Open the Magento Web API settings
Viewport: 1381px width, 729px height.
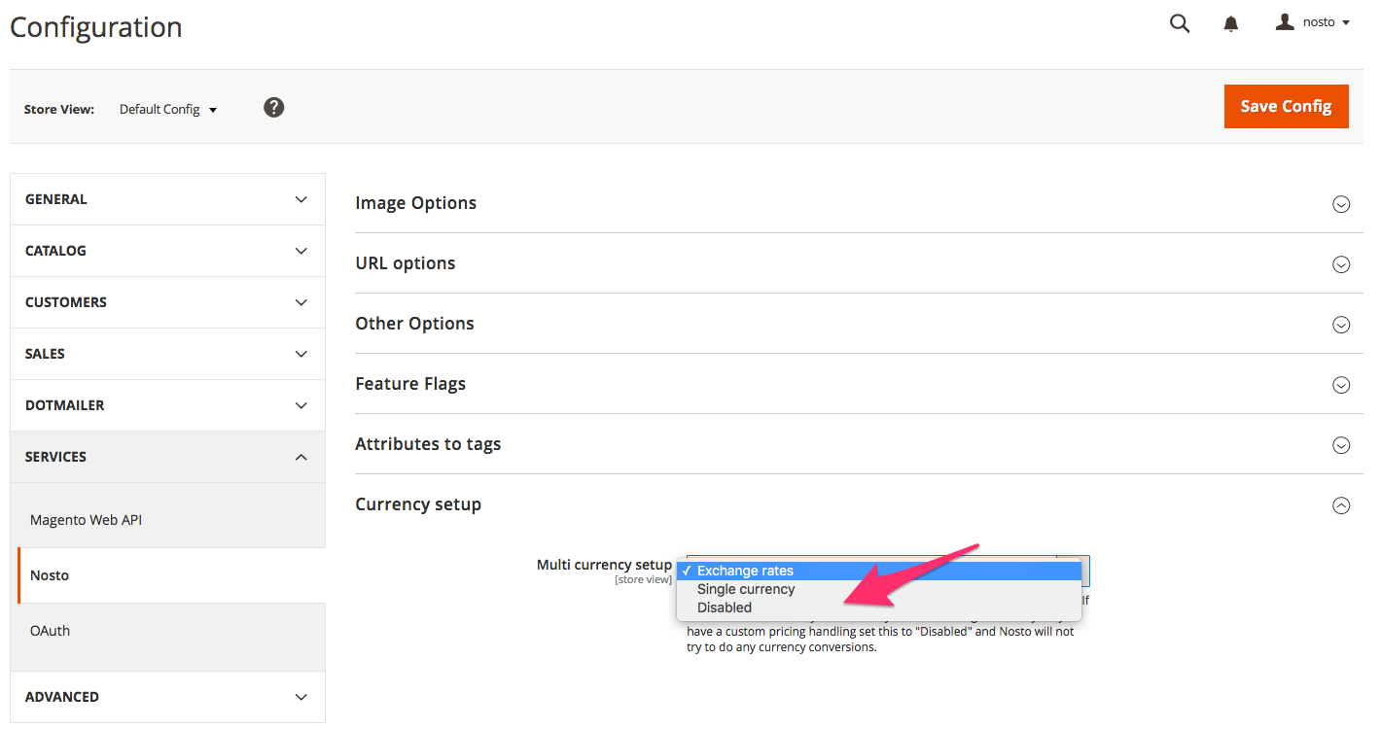tap(87, 520)
